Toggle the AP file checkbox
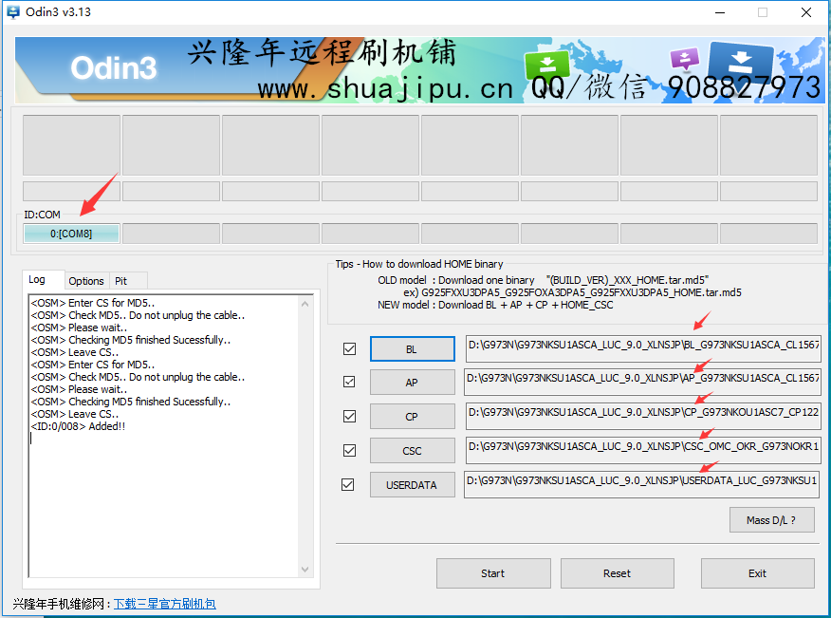 tap(349, 382)
